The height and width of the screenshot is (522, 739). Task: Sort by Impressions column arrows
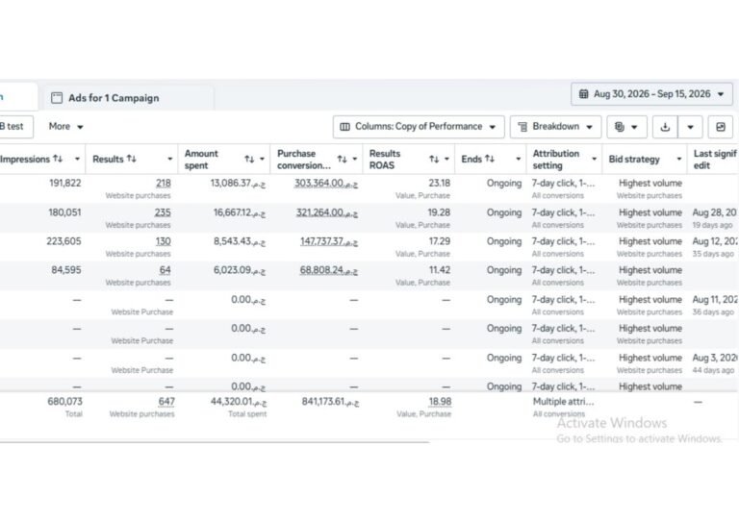click(x=58, y=159)
